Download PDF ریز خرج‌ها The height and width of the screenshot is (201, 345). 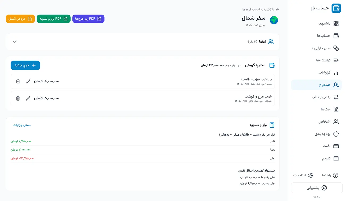click(x=88, y=19)
